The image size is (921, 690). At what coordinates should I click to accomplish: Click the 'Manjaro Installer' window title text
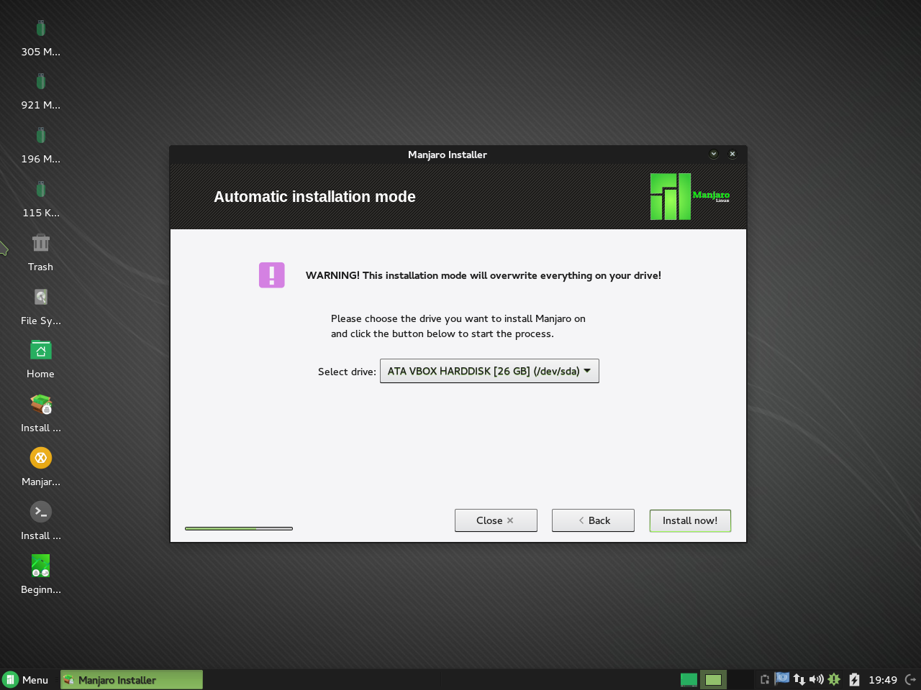448,155
